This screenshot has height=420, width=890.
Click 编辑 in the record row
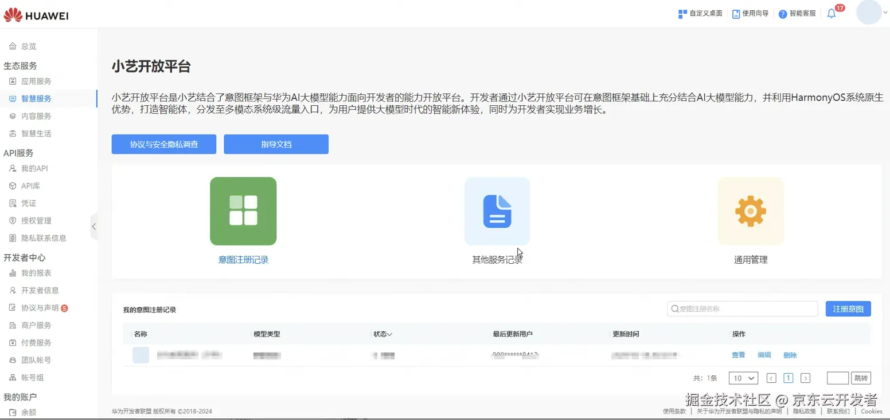(x=764, y=355)
